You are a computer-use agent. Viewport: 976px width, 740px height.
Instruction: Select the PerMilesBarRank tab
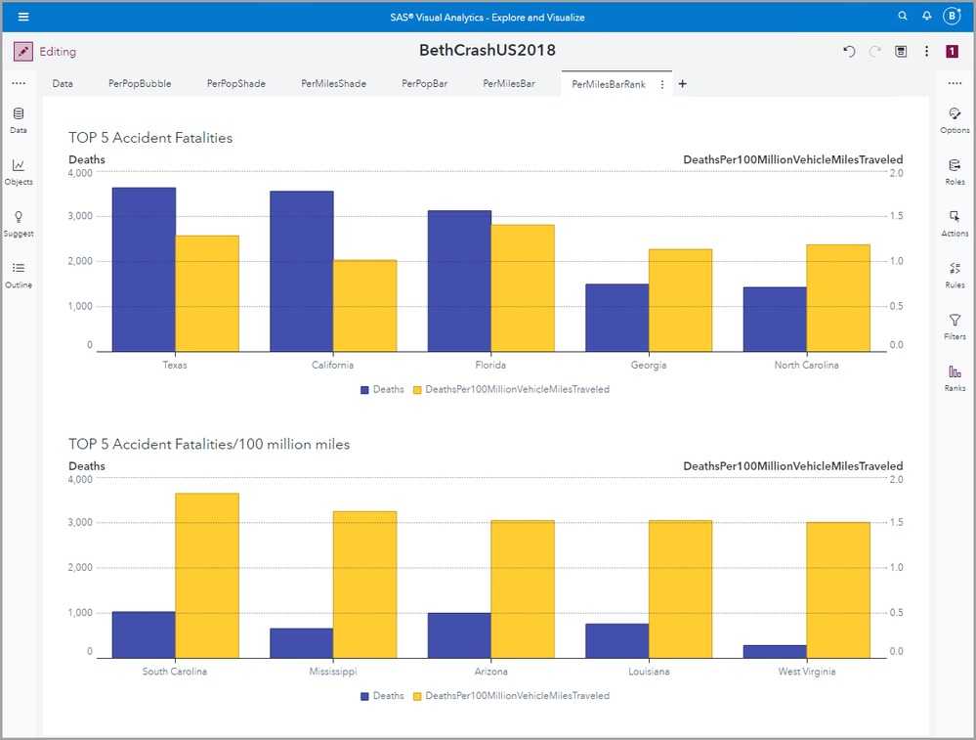coord(608,84)
